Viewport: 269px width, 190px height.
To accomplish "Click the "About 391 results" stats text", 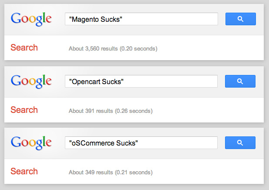I will [x=91, y=111].
